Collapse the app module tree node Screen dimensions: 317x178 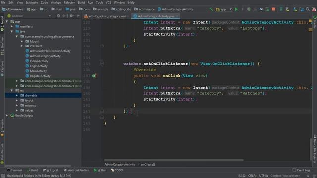tap(7, 21)
